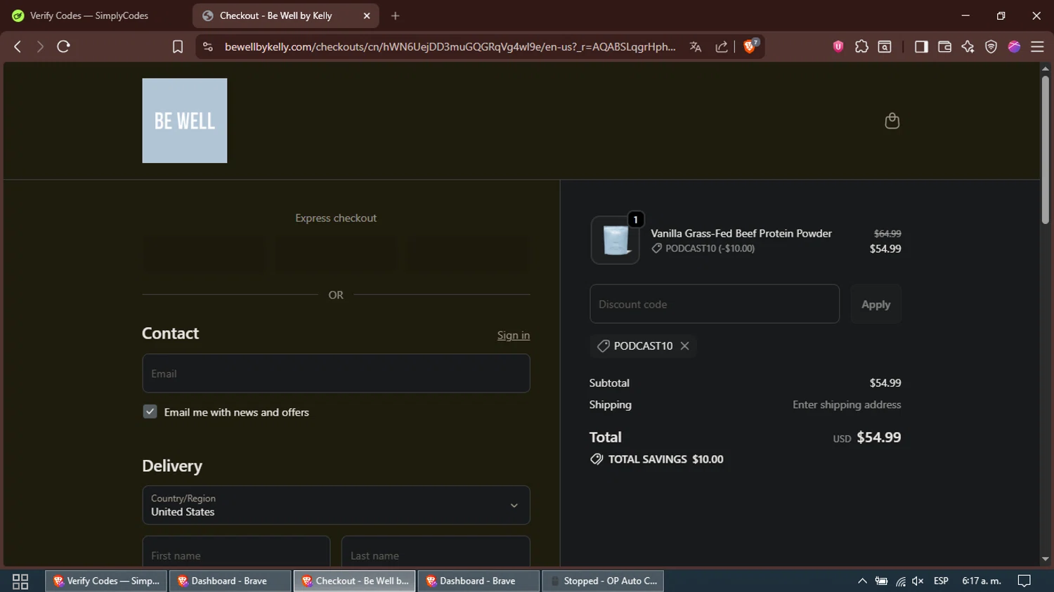Select the Checkout - Be Well by Kelly tab
The width and height of the screenshot is (1054, 592).
(x=285, y=15)
